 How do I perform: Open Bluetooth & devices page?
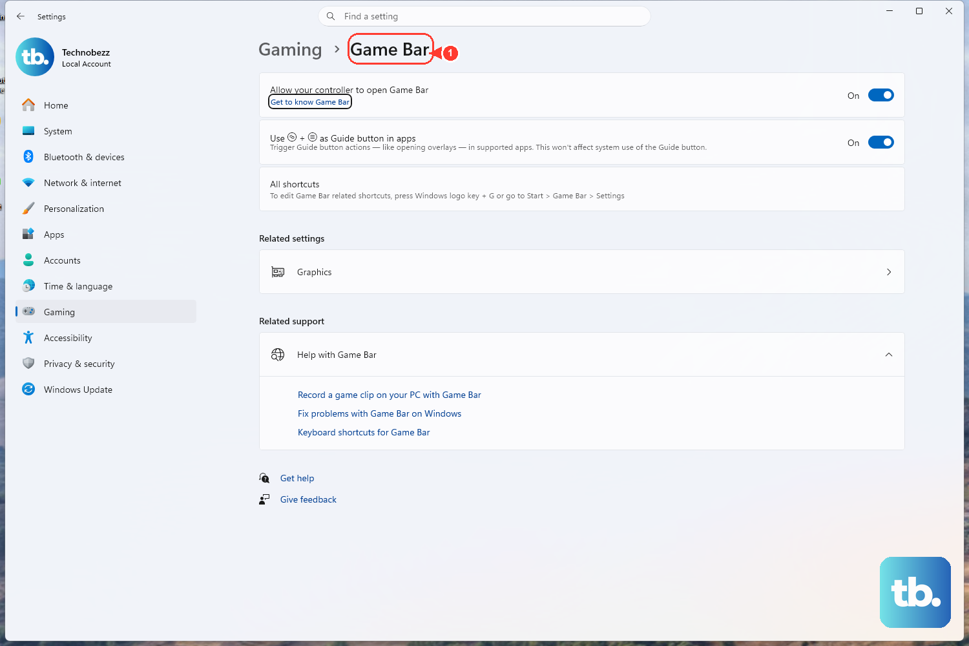click(x=106, y=156)
